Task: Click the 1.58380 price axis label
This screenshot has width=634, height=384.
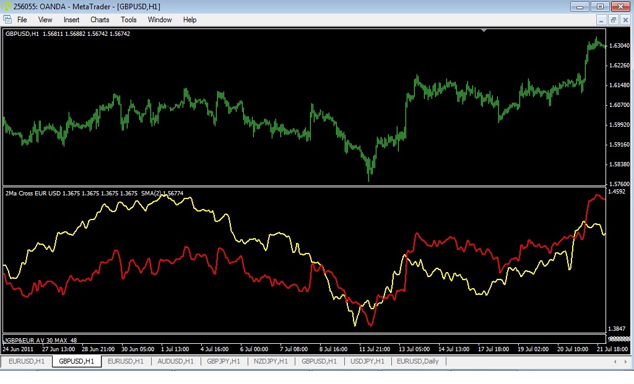Action: point(619,164)
